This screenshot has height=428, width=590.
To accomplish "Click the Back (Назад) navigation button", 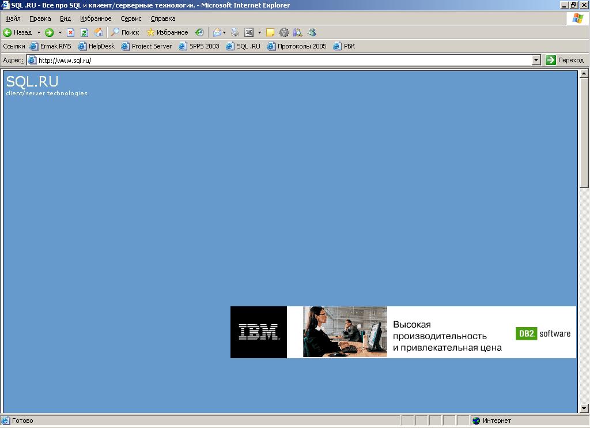I will [x=18, y=32].
